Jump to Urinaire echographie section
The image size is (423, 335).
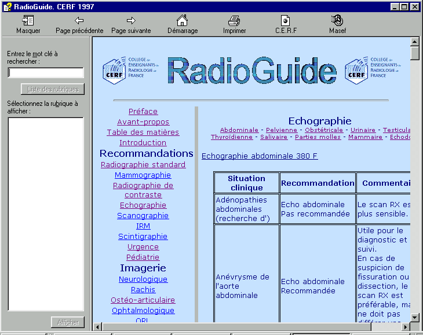tap(363, 130)
